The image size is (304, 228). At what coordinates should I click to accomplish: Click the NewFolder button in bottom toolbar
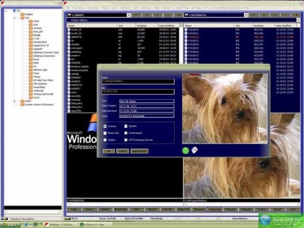(x=121, y=210)
